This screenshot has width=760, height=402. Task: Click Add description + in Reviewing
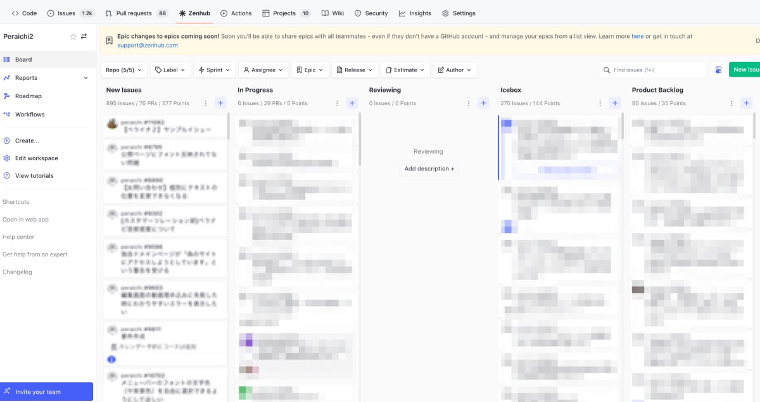429,169
